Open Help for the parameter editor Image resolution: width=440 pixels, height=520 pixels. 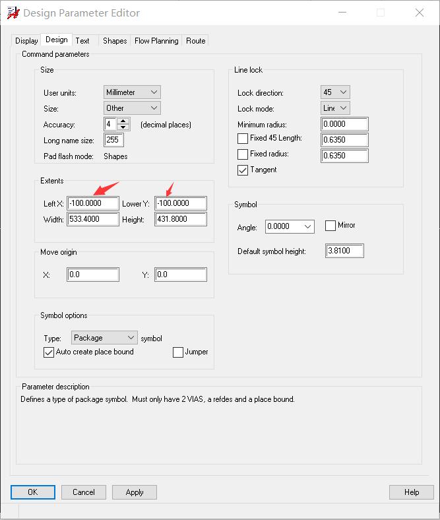(412, 492)
